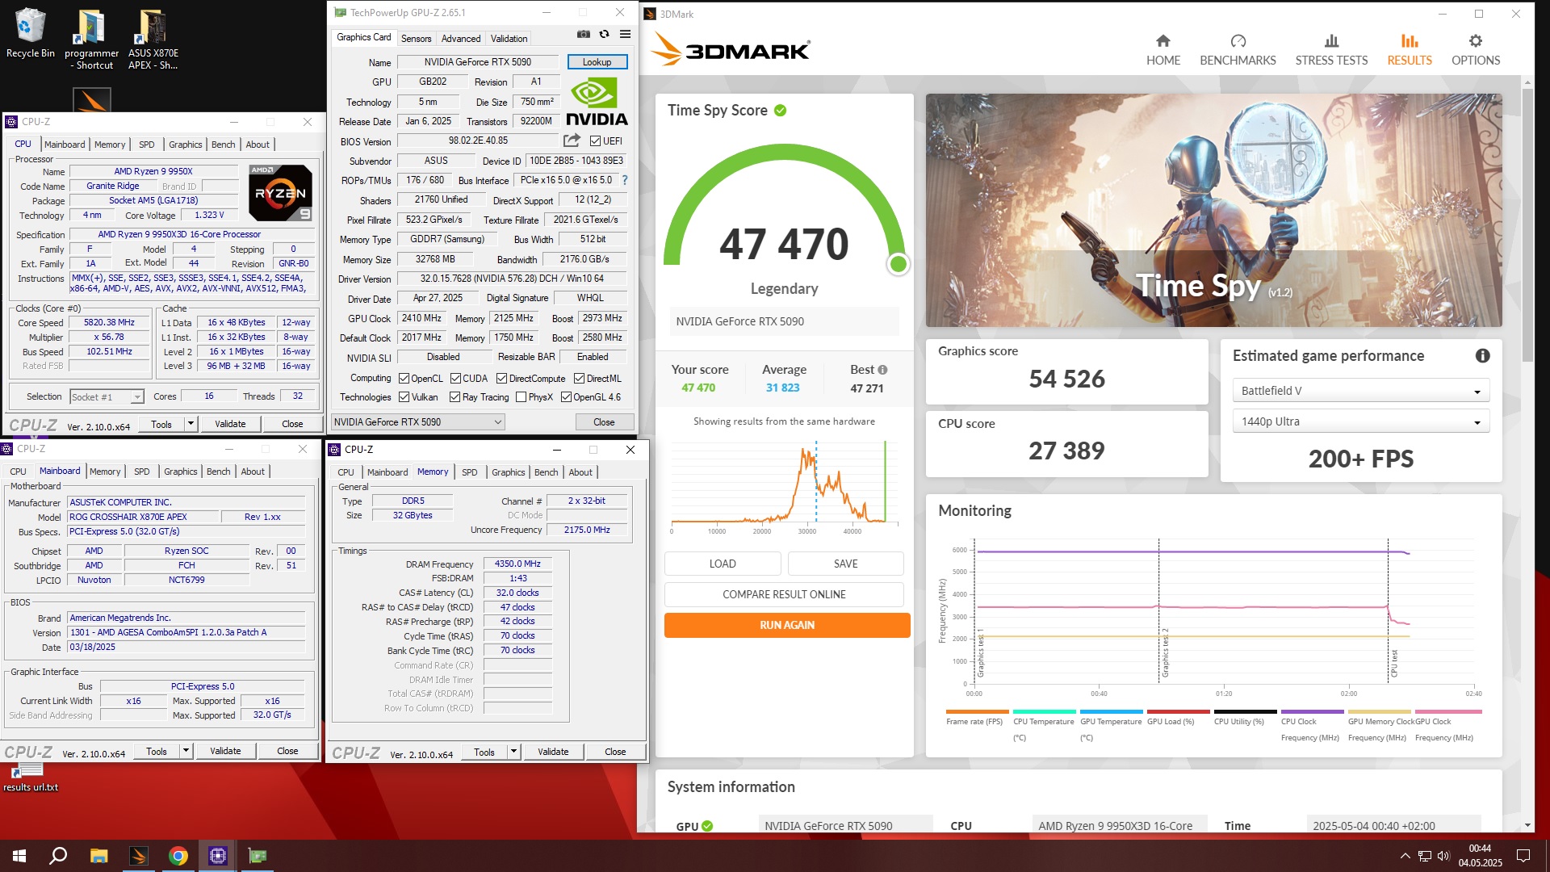Toggle the PhysX checkbox

click(521, 397)
